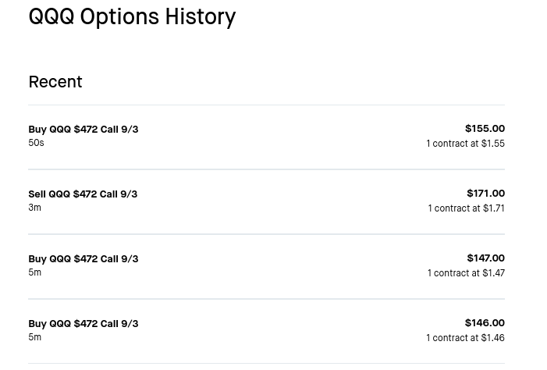
Task: Click the 5m timestamp of the $147.00 order
Action: [x=34, y=272]
